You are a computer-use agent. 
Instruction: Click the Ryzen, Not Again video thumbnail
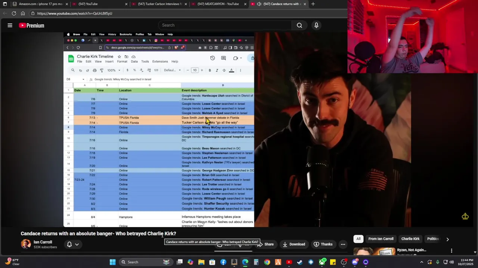coord(374,251)
